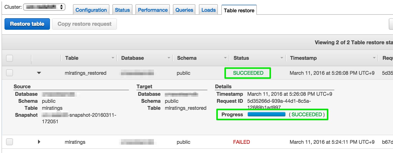Collapse the mlratings_restored row details
The width and height of the screenshot is (393, 153).
(x=39, y=73)
